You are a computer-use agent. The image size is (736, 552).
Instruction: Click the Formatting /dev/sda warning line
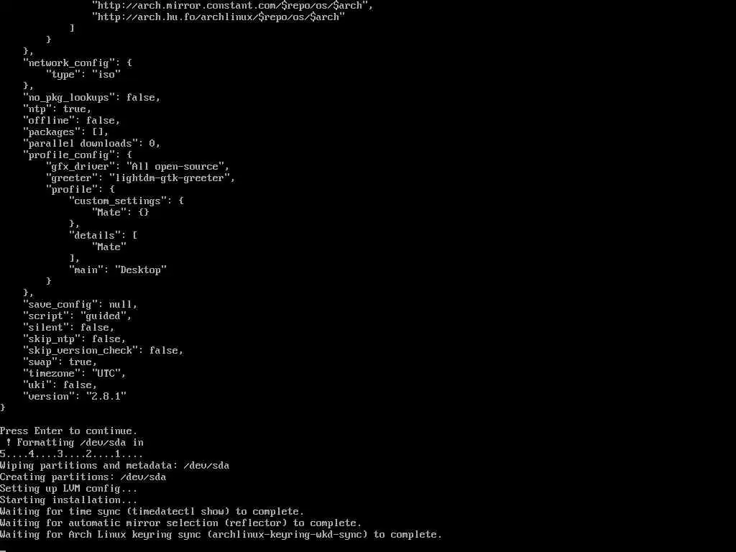coord(75,442)
